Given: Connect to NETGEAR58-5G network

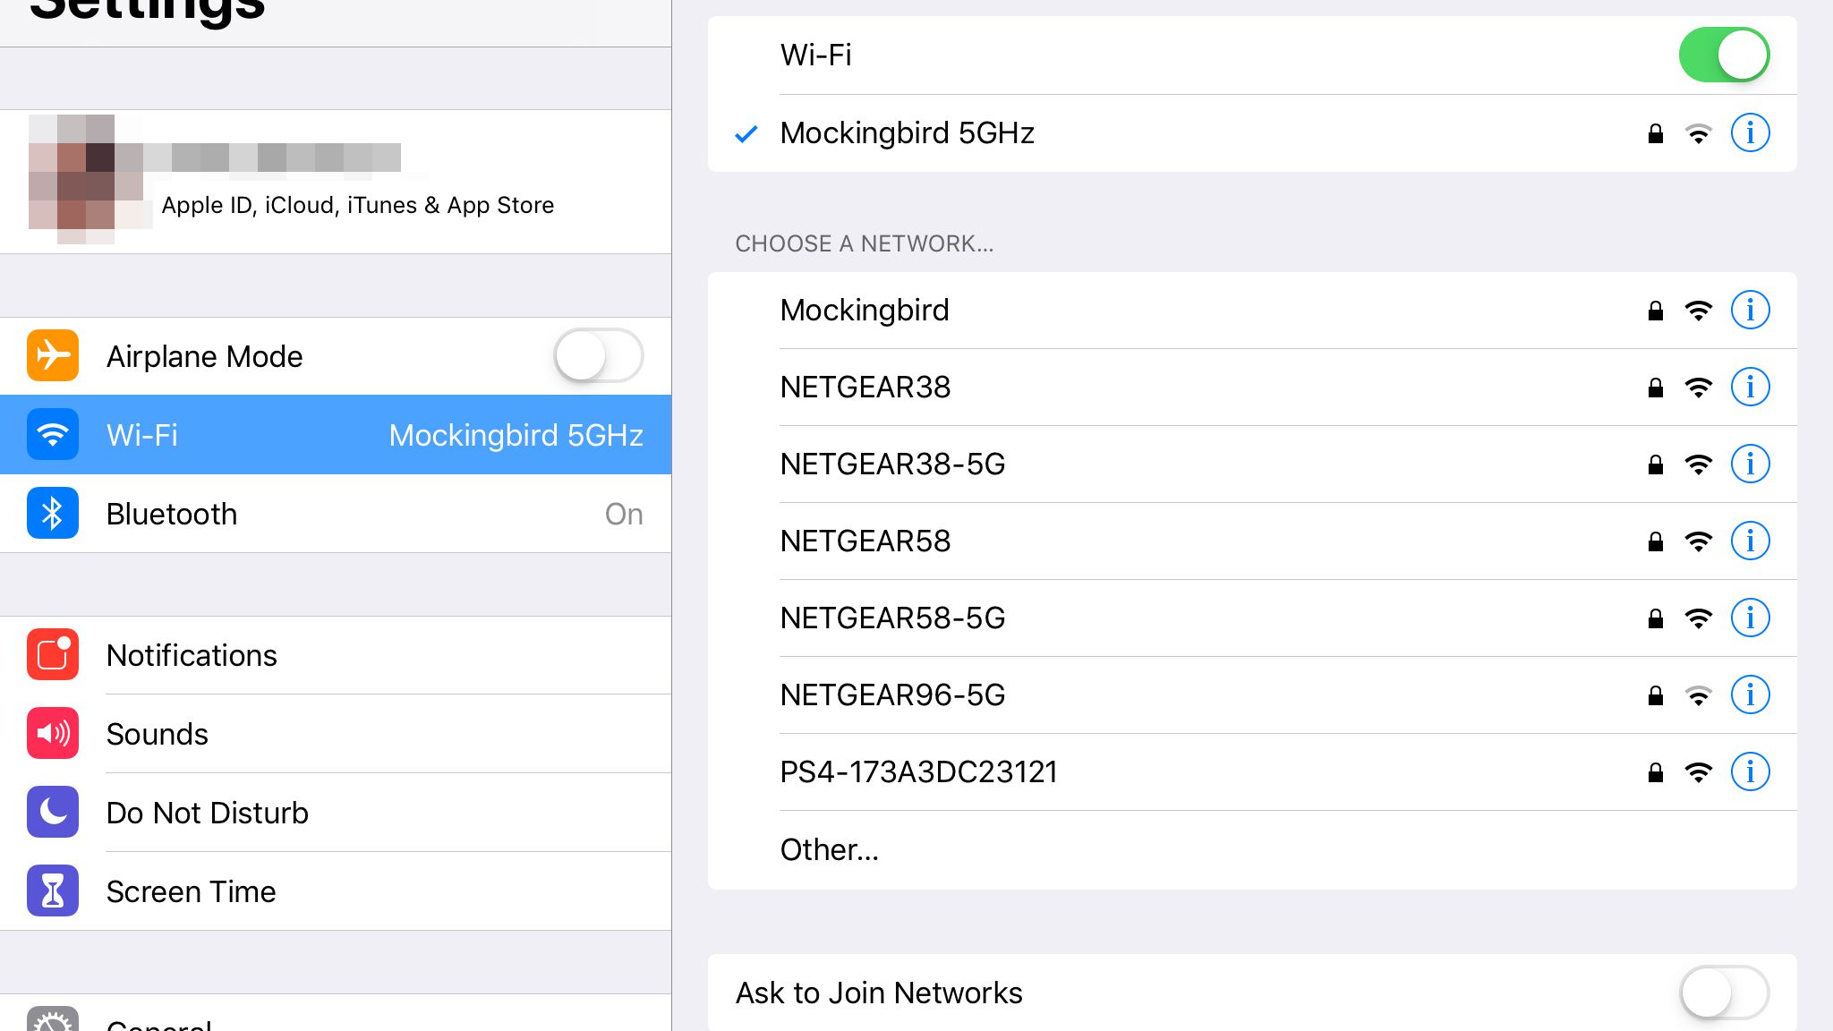Looking at the screenshot, I should click(892, 618).
